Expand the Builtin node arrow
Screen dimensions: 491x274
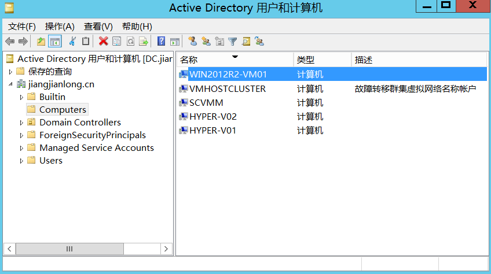21,97
